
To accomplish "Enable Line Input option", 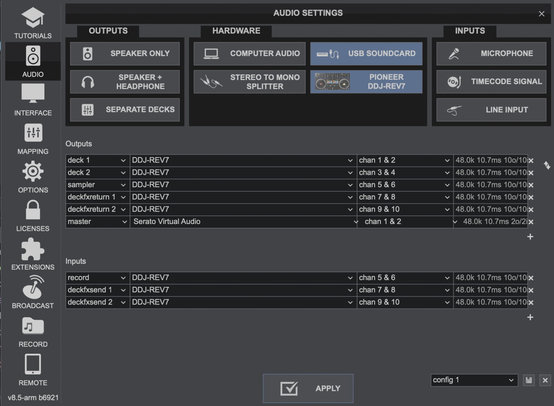I will pyautogui.click(x=491, y=110).
